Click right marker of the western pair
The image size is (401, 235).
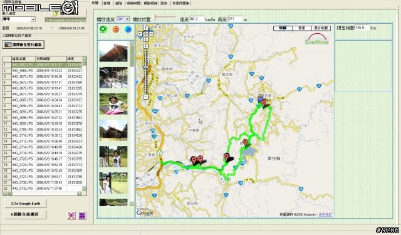point(200,160)
